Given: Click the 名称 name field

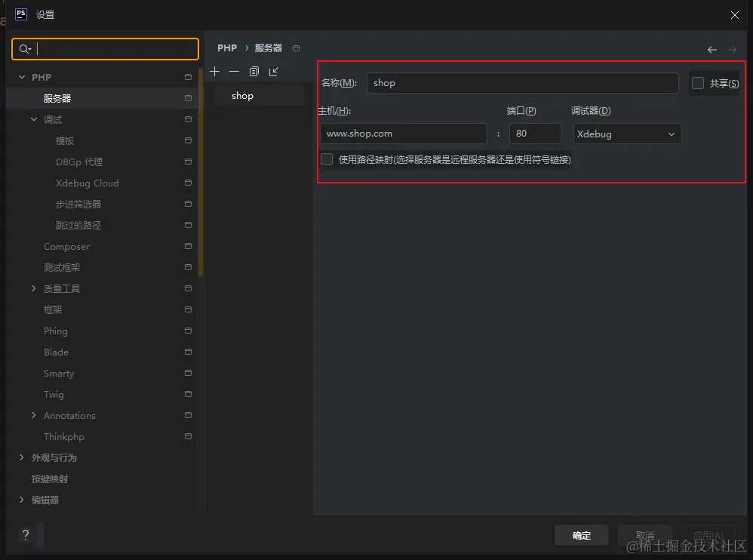Looking at the screenshot, I should [x=522, y=83].
